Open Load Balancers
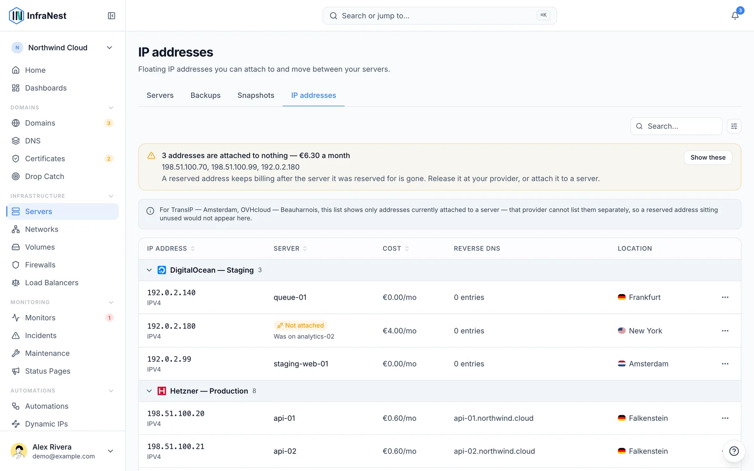The image size is (754, 471). click(63, 283)
